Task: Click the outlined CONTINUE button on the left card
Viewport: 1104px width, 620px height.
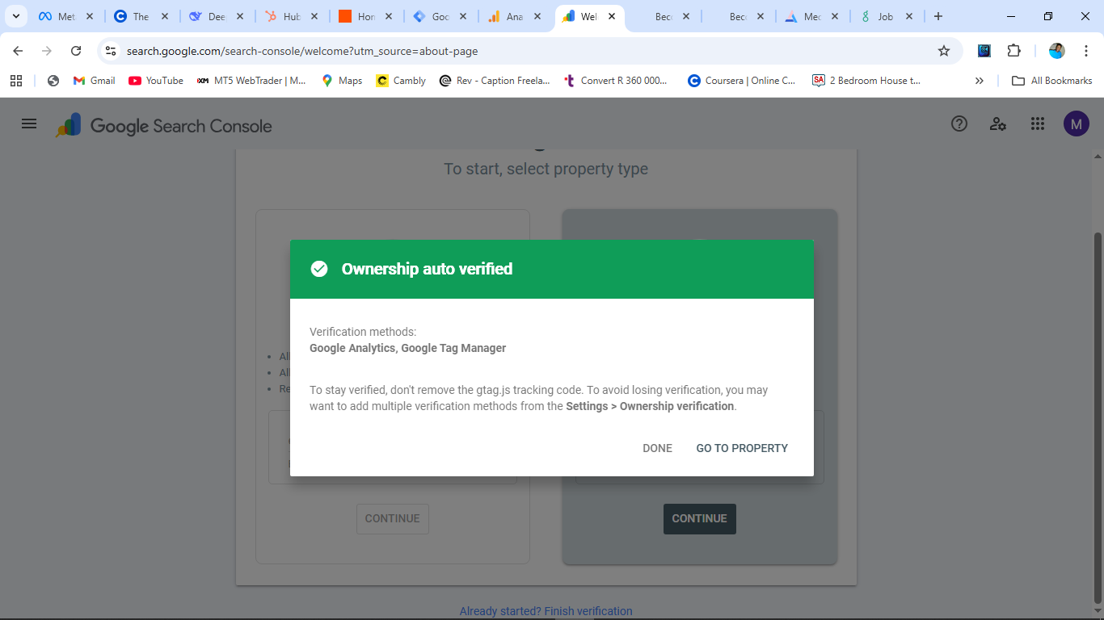Action: tap(393, 518)
